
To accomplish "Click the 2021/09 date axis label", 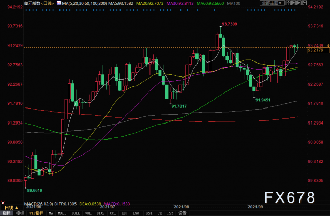I will point(255,207).
